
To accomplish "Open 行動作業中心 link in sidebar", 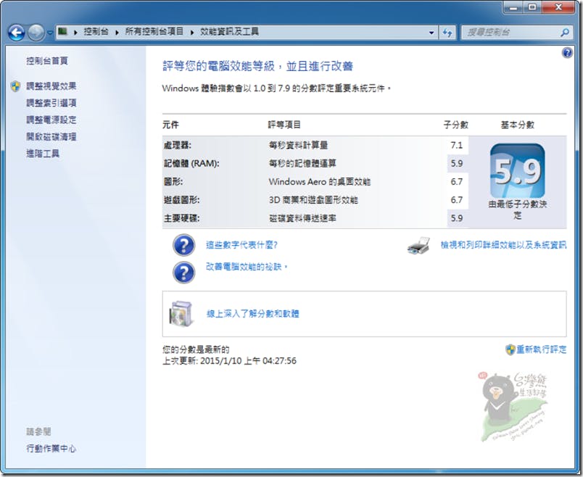I will (x=51, y=449).
